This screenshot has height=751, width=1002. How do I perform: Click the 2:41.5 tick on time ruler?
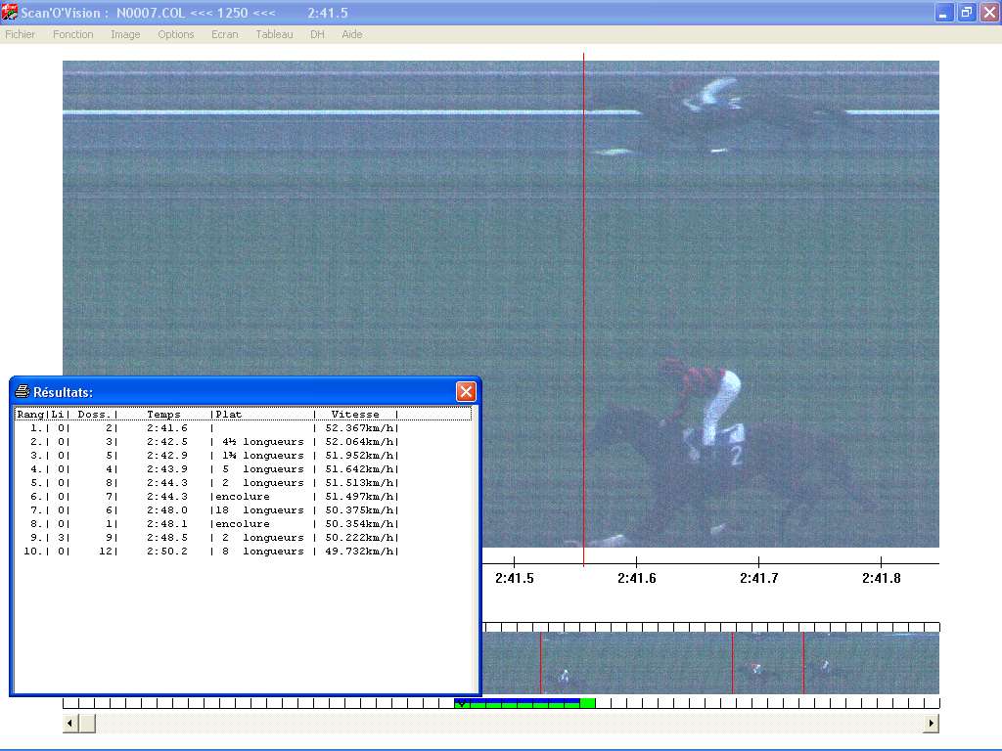515,561
